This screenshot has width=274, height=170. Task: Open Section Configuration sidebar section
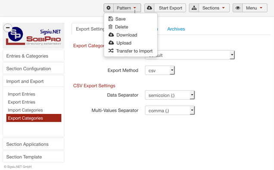coord(34,69)
